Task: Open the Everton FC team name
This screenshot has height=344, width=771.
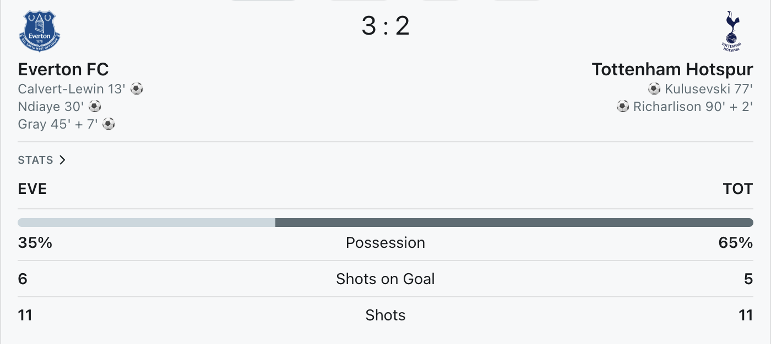Action: click(63, 69)
